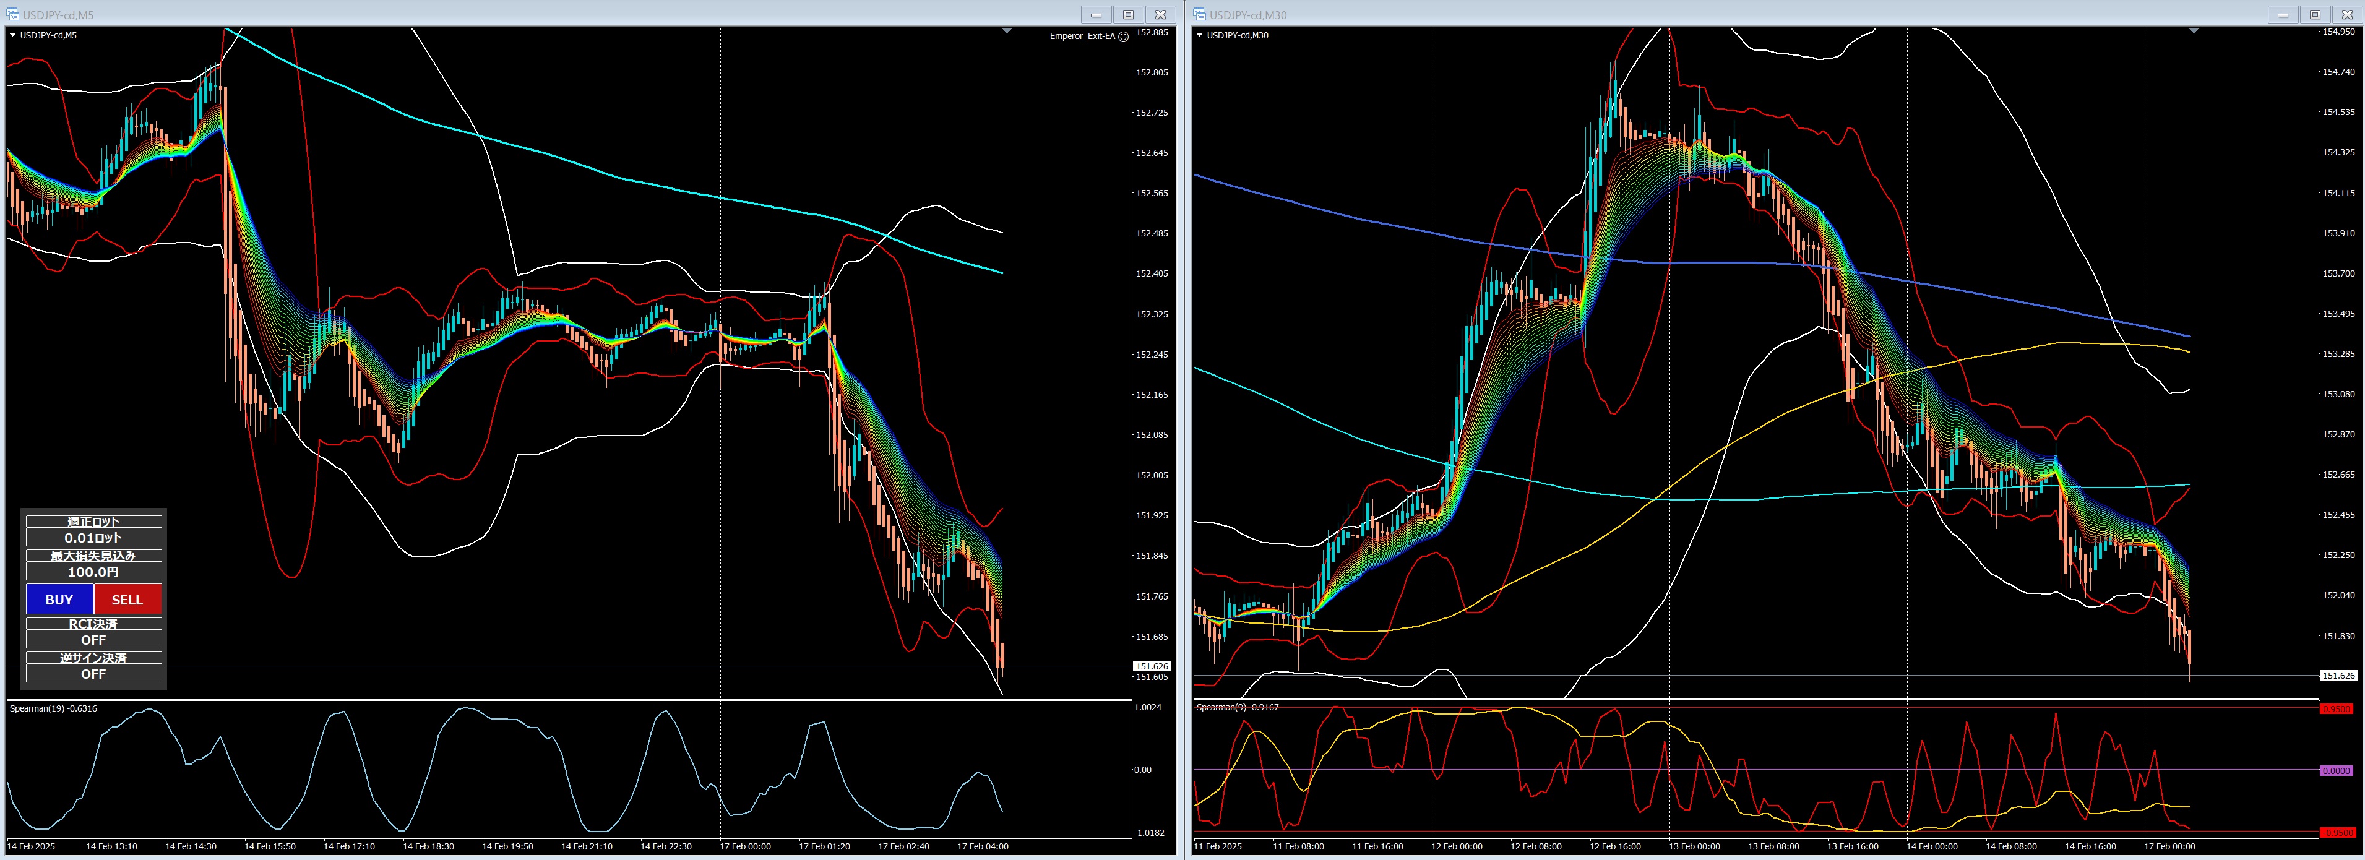Viewport: 2365px width, 860px height.
Task: Expand the USDJPY-cd,M5 one-click trading arrow
Action: coord(13,35)
